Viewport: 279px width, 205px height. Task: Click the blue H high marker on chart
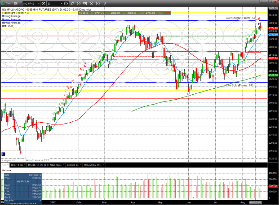pyautogui.click(x=259, y=24)
